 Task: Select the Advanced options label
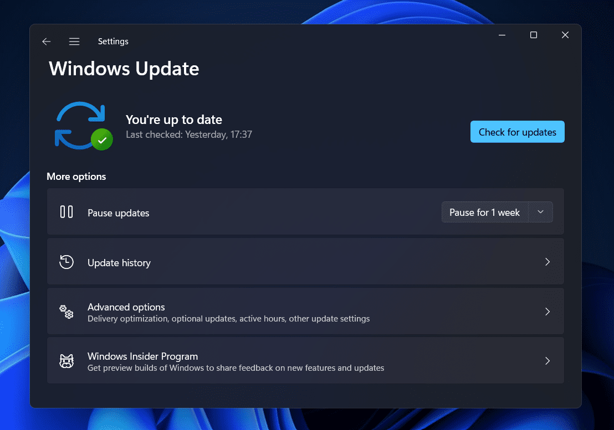click(126, 307)
